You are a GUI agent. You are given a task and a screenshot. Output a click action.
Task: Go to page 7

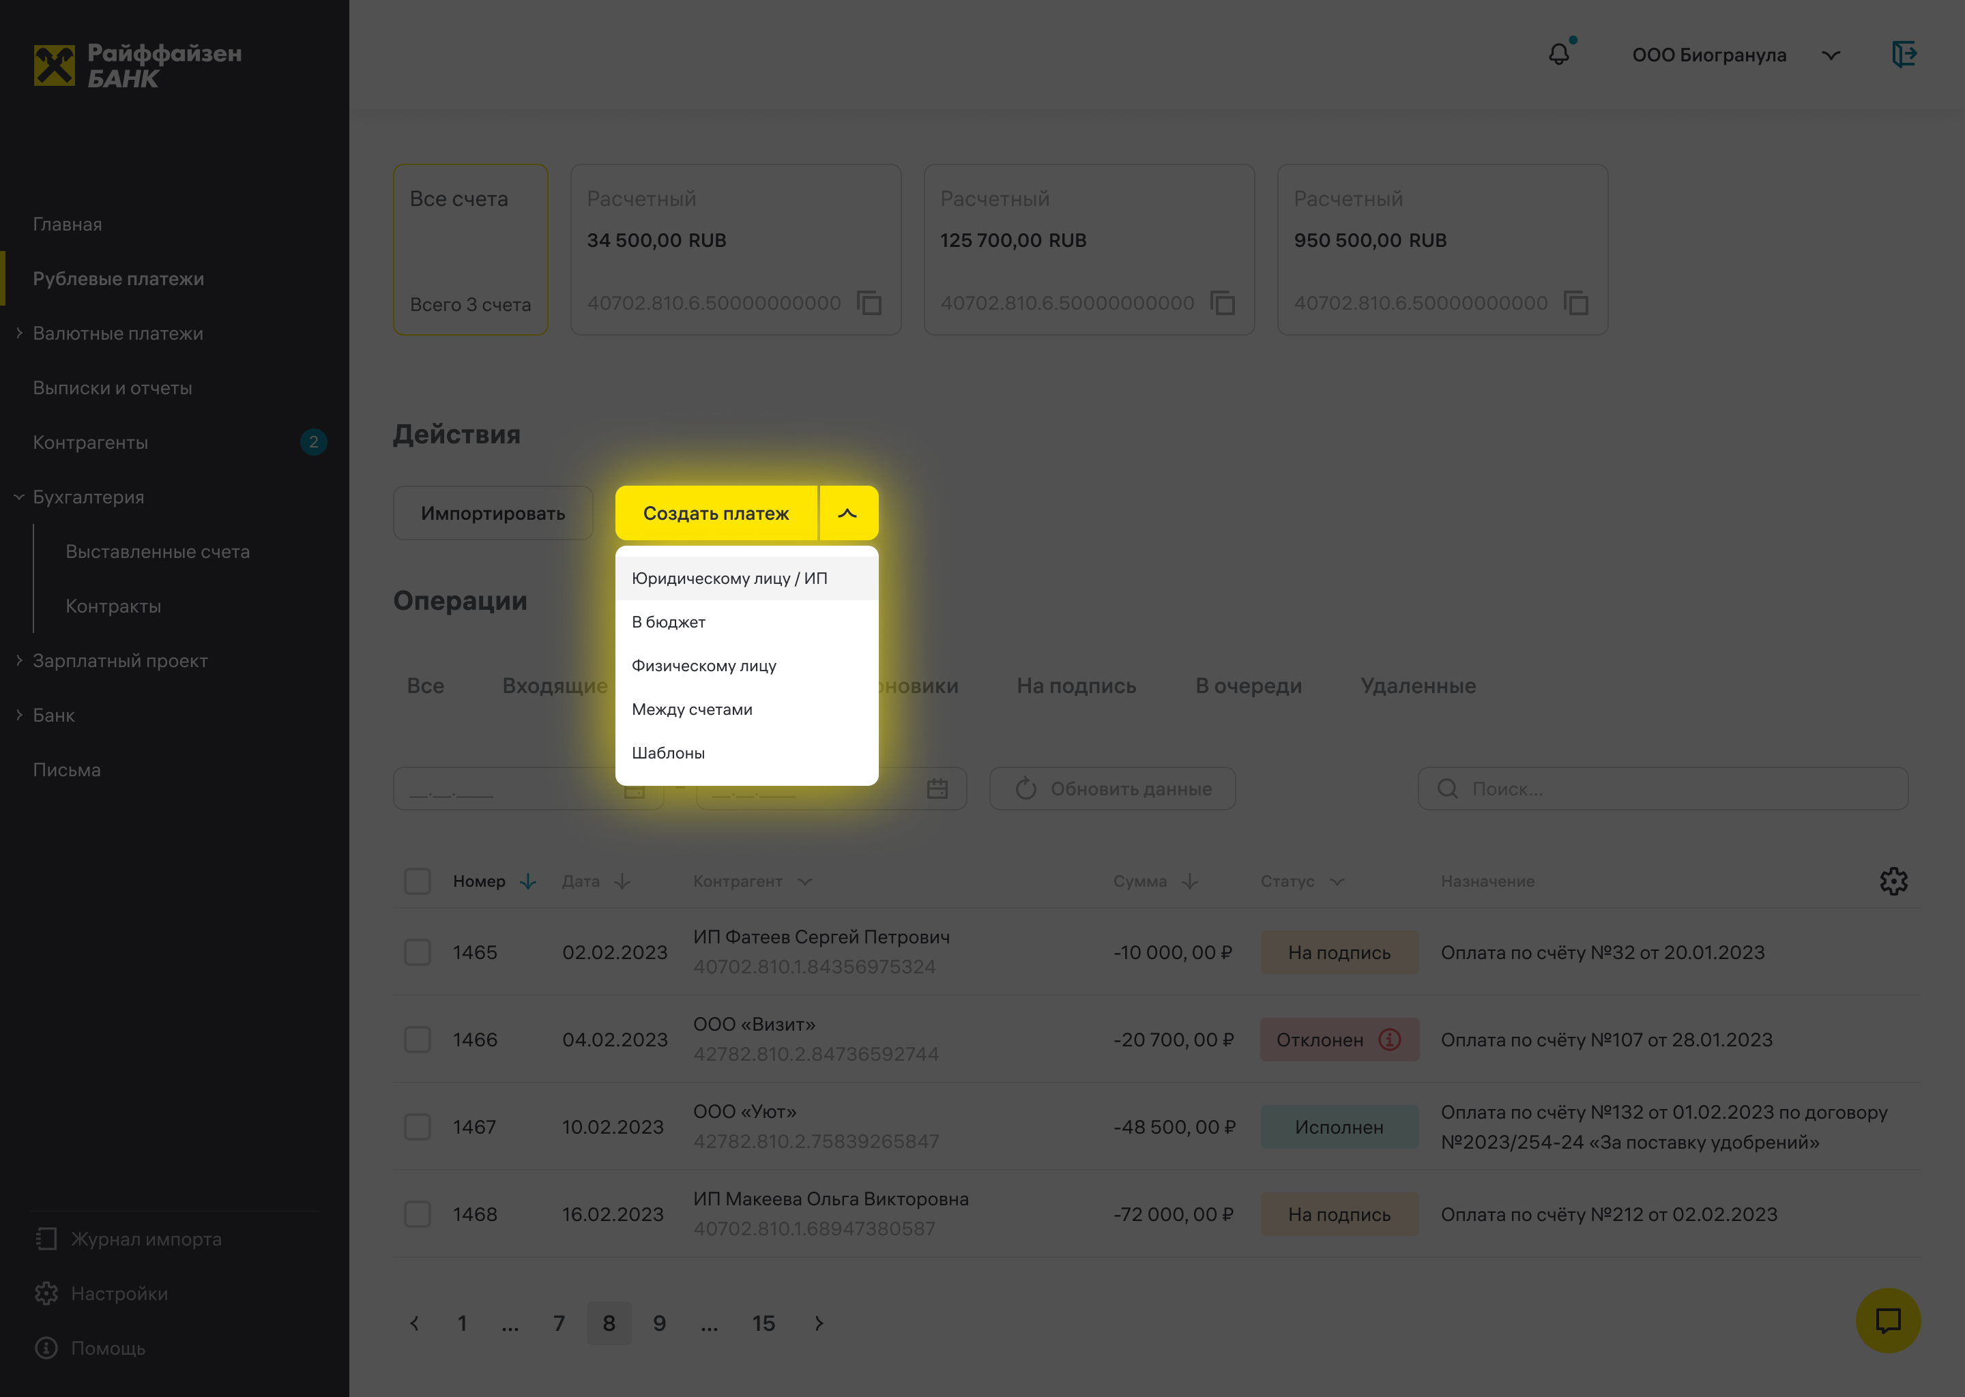point(559,1323)
